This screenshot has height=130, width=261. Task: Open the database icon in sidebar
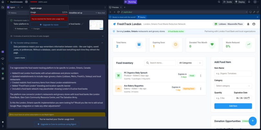[x=3, y=69]
